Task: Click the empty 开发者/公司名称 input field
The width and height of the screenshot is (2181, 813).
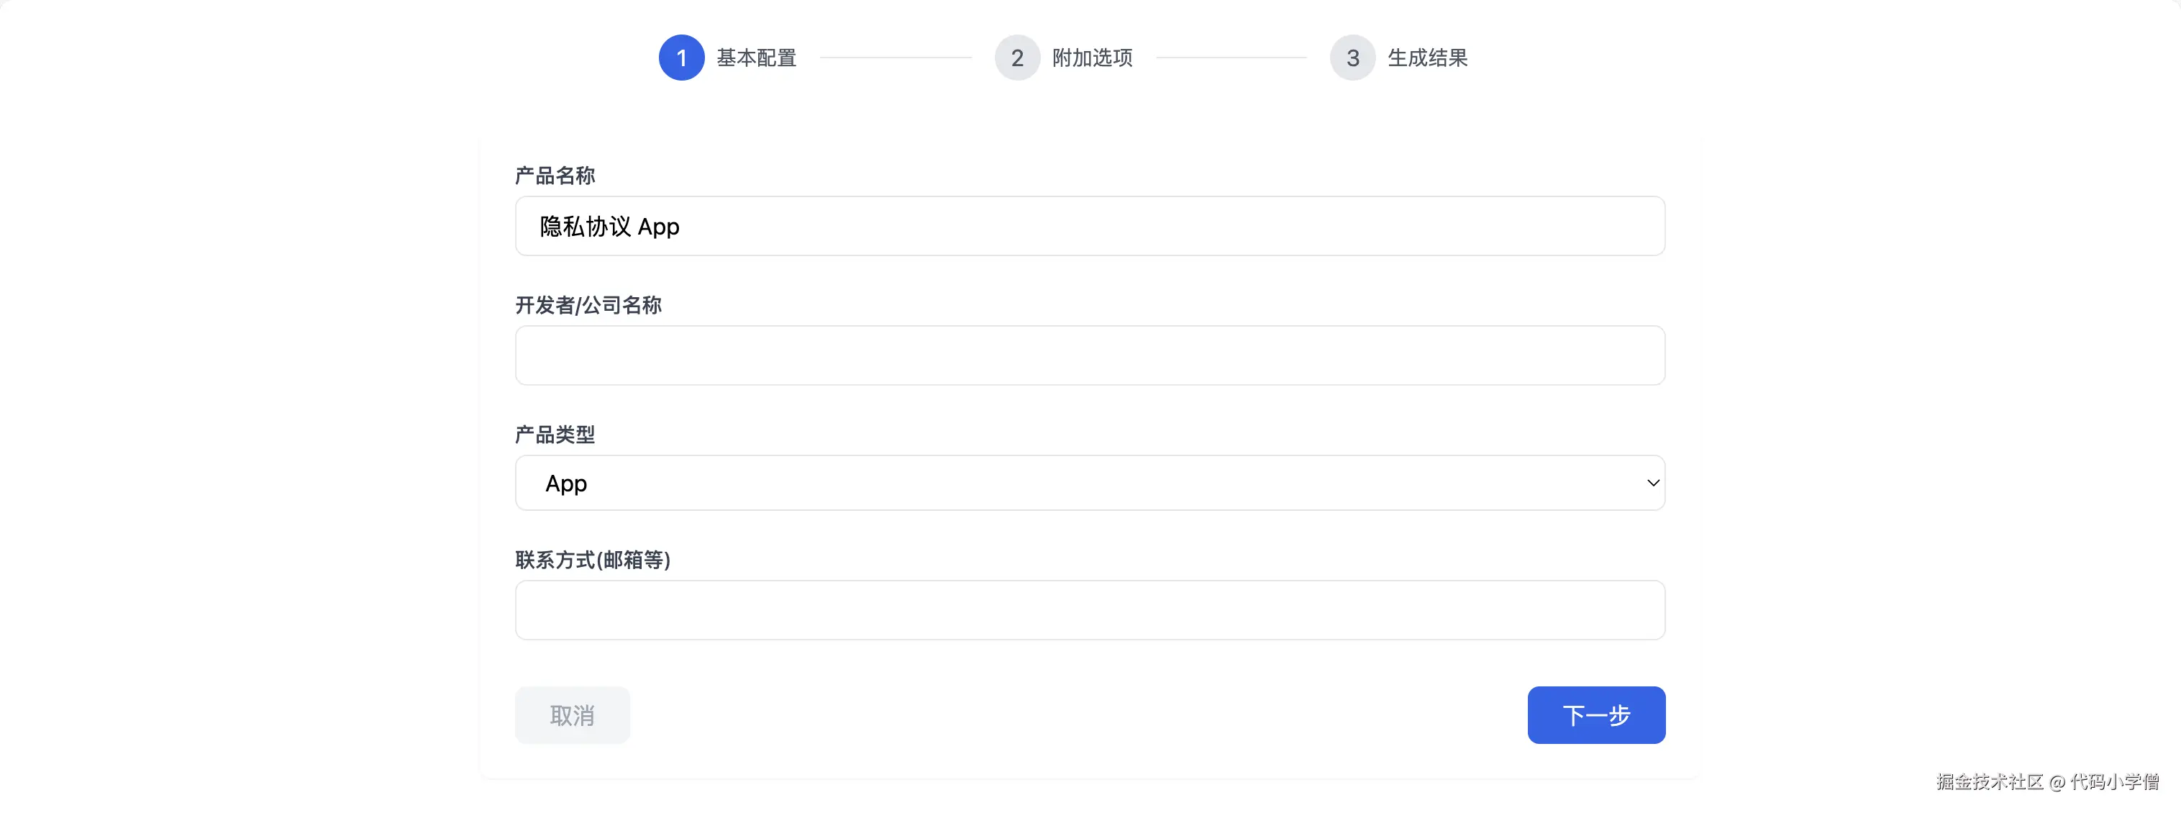Action: (1090, 355)
